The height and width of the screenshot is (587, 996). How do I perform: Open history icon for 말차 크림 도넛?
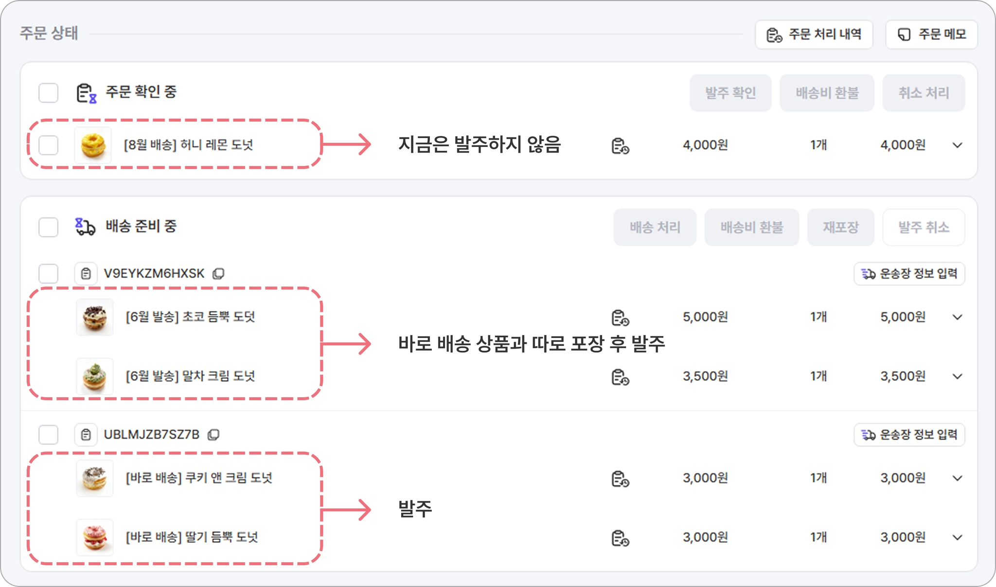620,377
